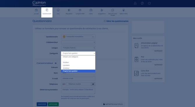Screen dimensions: 195x107
Task: Open the Avis tab
Action: [x=58, y=12]
